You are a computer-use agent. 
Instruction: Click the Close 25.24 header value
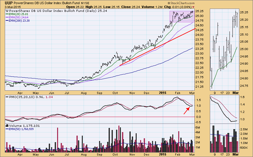(x=131, y=7)
